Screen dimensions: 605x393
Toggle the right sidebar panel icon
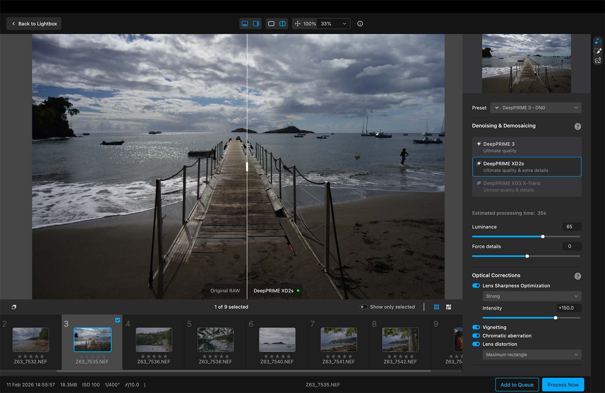coord(256,24)
